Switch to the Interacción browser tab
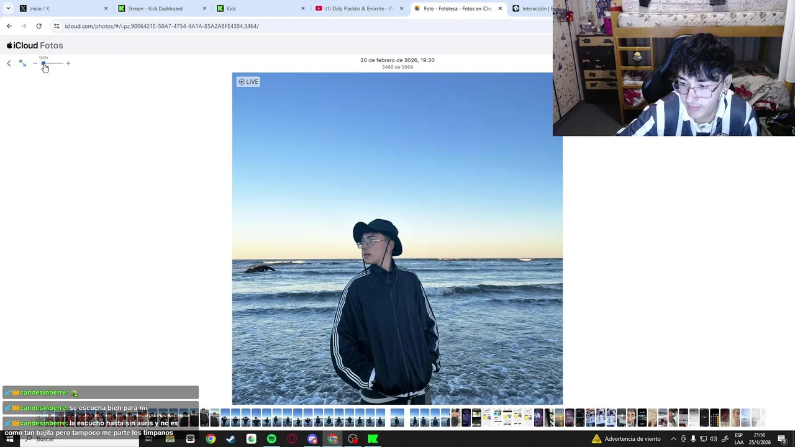795x447 pixels. [x=531, y=9]
